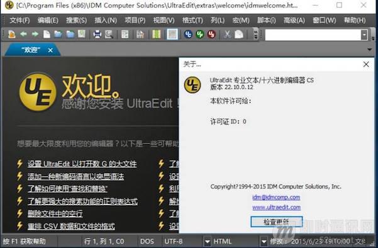
Task: Launch UltraSentry via the red US icon
Action: coord(211,34)
